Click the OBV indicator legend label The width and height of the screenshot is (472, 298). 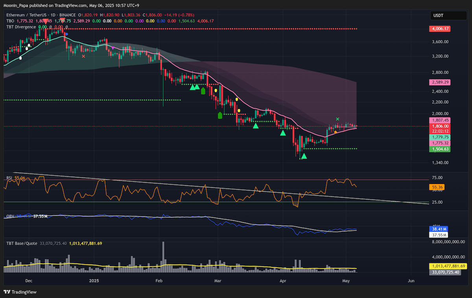(x=10, y=216)
